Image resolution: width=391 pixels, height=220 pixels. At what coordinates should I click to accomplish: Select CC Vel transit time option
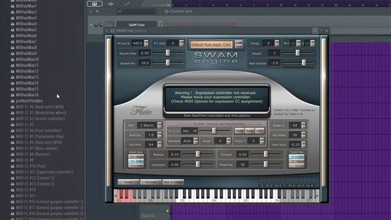pos(296,161)
